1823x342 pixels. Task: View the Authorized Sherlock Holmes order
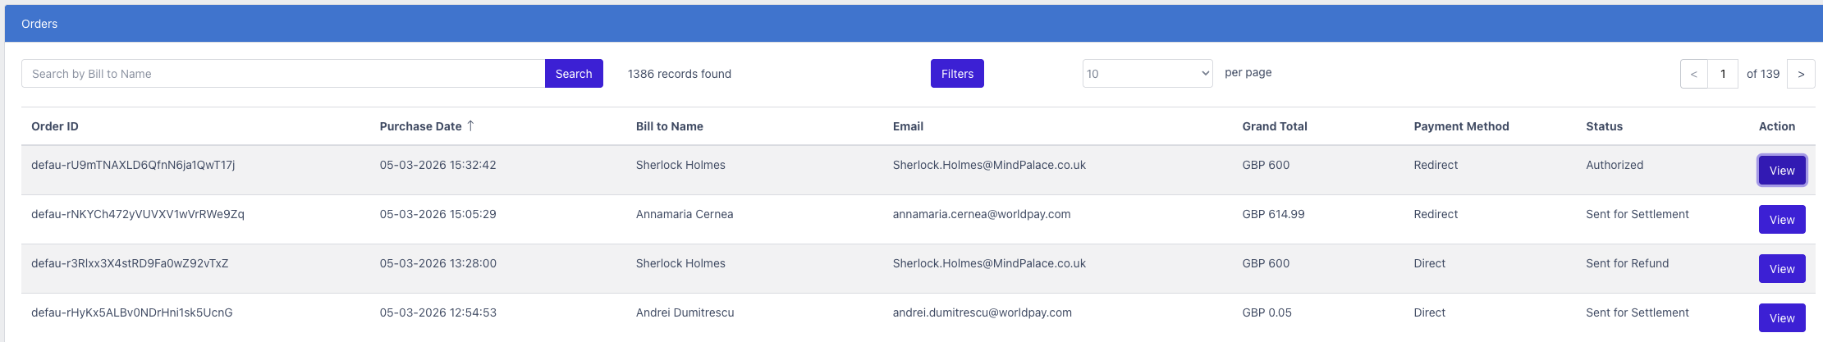click(x=1781, y=171)
